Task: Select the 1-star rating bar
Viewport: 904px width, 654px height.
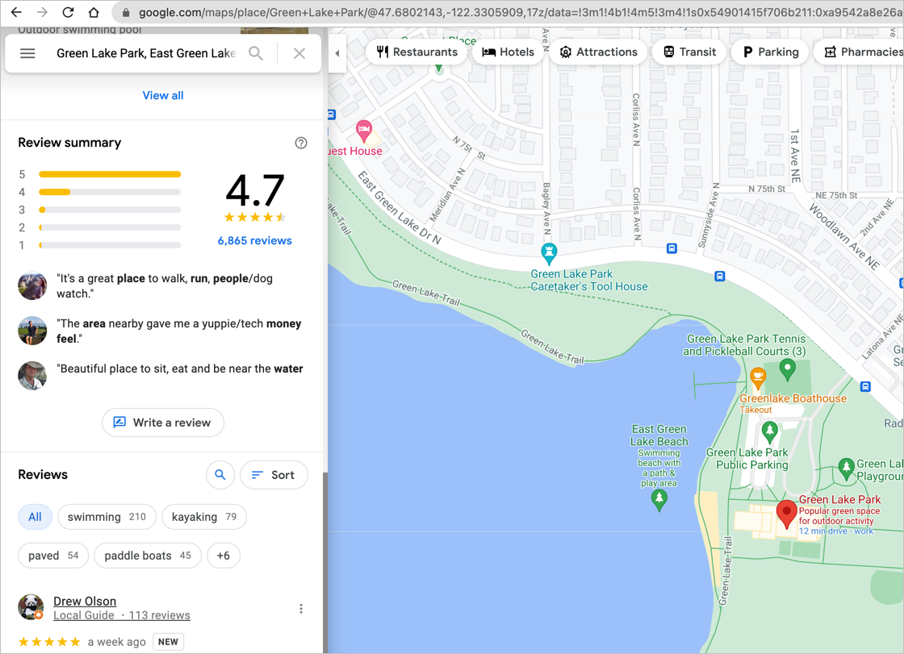Action: pyautogui.click(x=110, y=245)
